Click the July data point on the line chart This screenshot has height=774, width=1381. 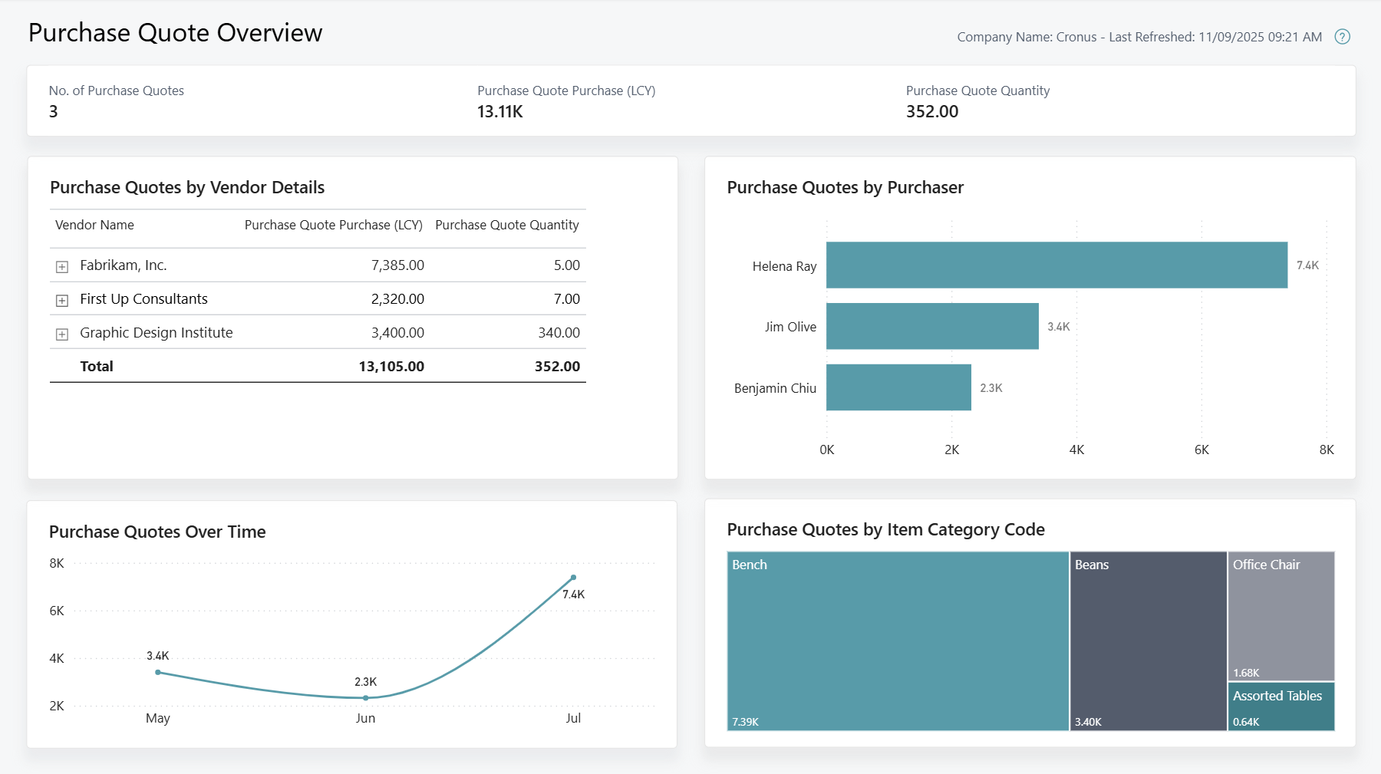[x=573, y=577]
